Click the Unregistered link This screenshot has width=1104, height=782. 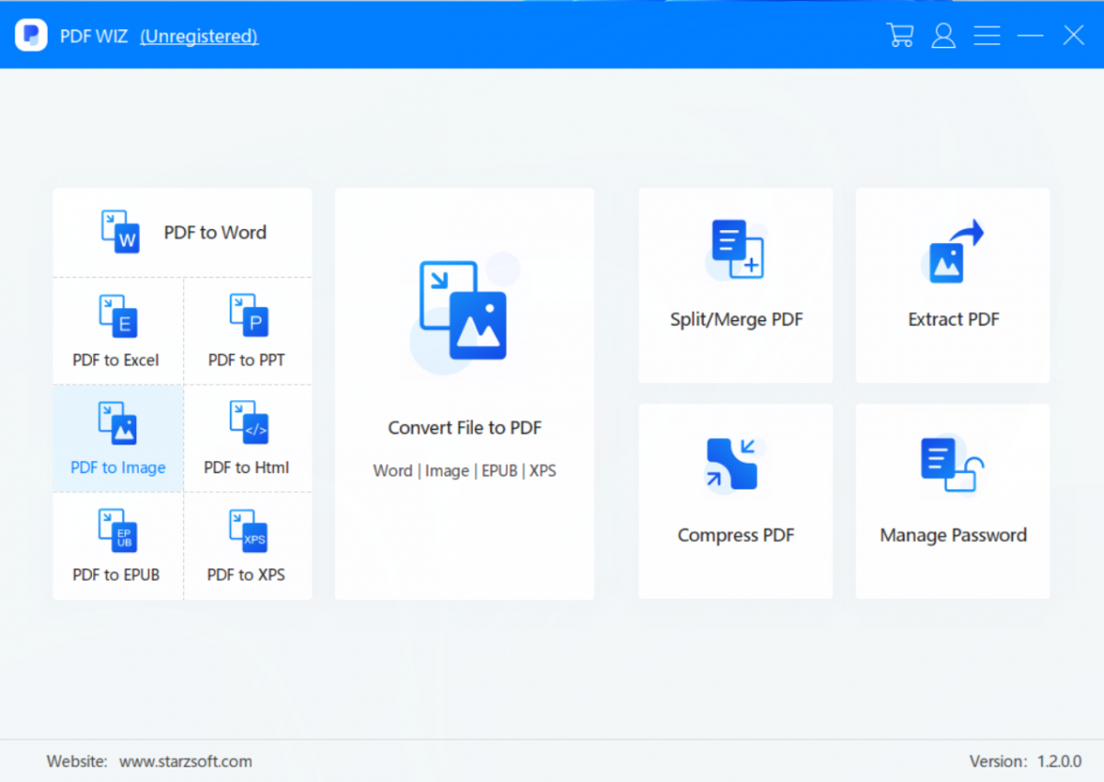(199, 36)
